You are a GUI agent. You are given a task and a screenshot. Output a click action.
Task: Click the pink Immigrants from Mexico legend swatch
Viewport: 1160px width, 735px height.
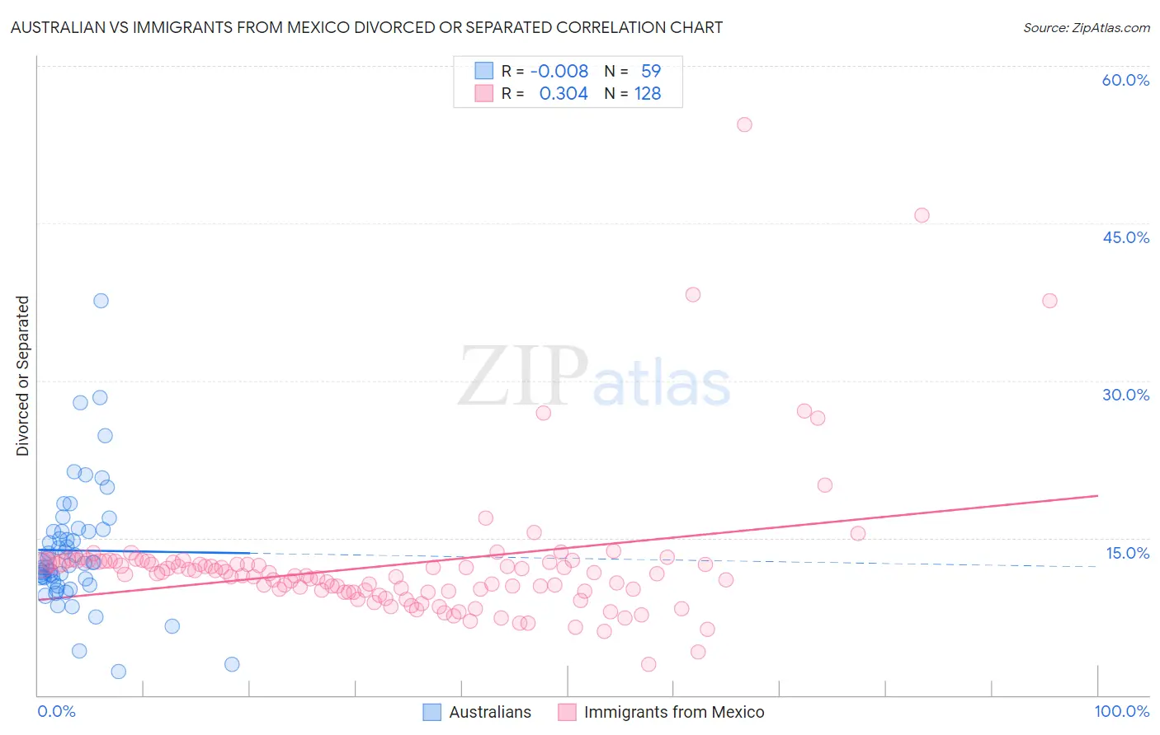point(567,712)
